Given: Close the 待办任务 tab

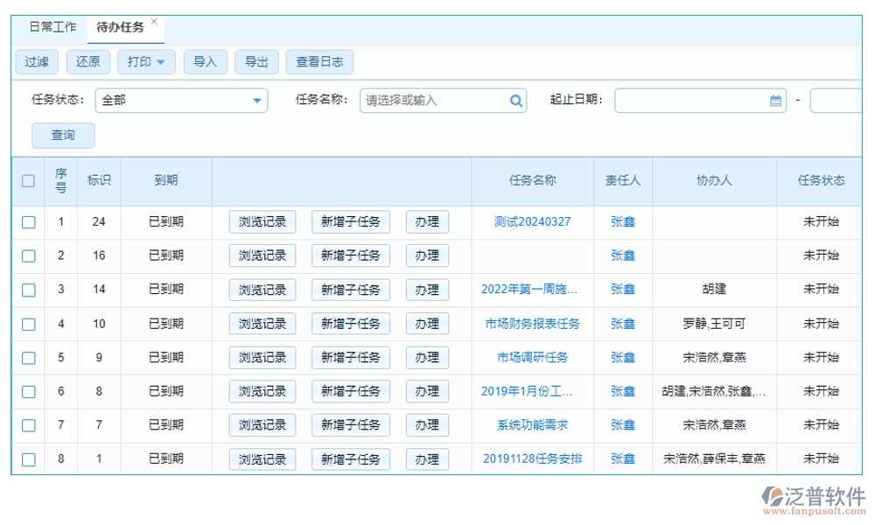Looking at the screenshot, I should click(x=154, y=20).
